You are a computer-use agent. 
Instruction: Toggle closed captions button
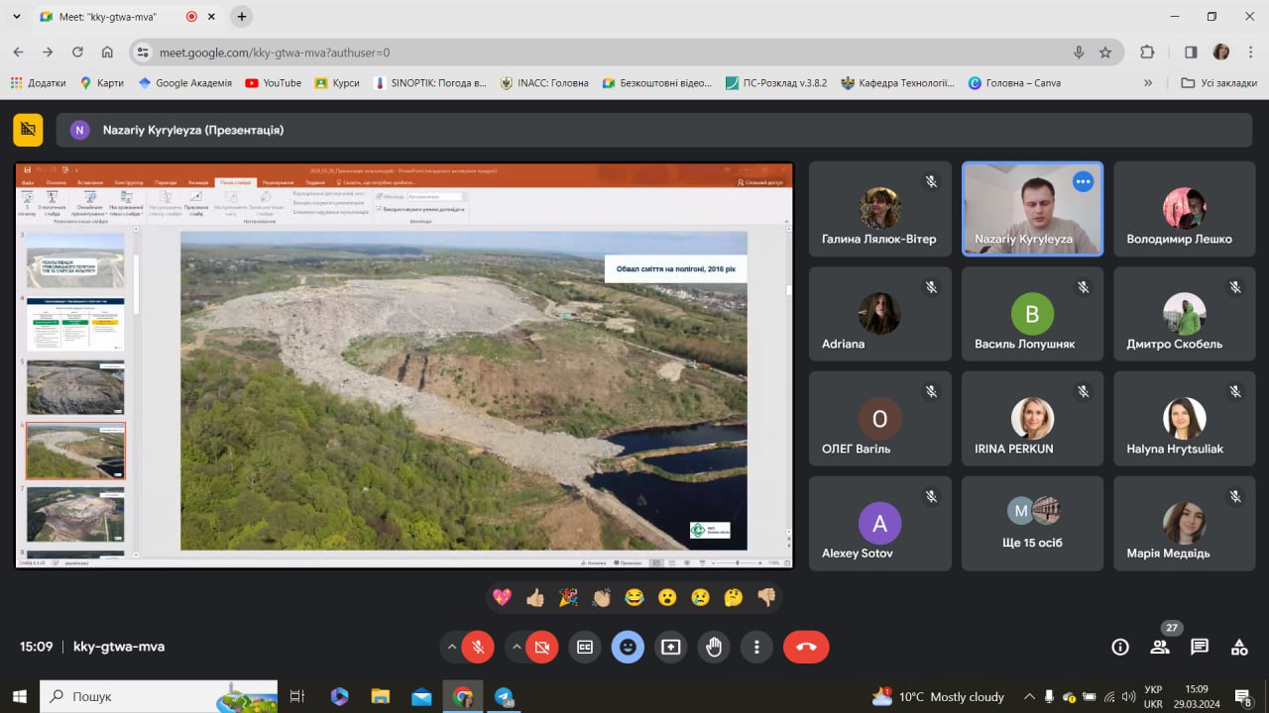[x=585, y=647]
